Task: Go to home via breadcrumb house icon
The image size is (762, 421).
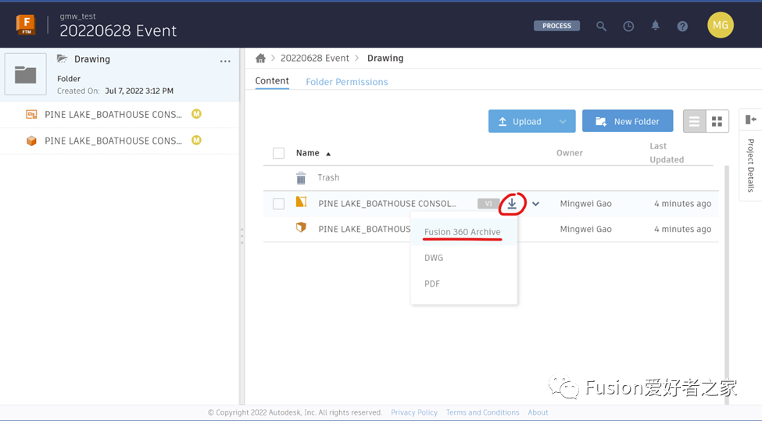Action: click(260, 59)
